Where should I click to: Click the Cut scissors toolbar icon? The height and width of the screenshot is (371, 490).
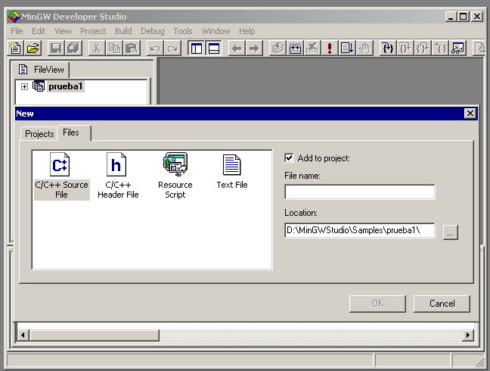point(96,48)
